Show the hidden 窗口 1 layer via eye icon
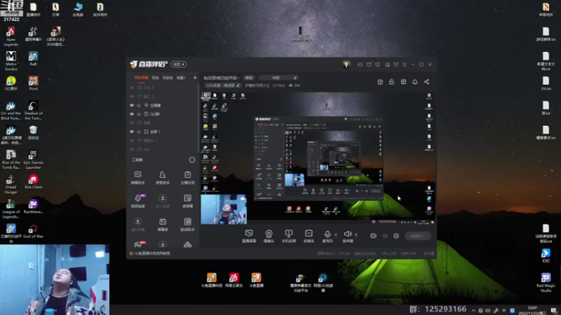 [x=132, y=97]
